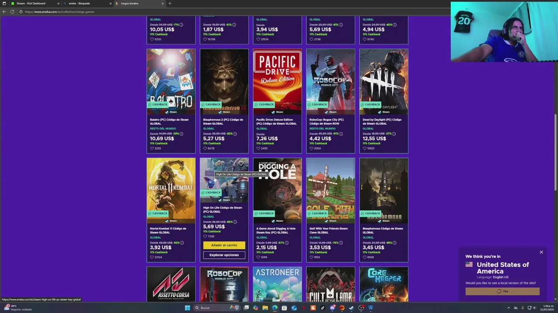Image resolution: width=558 pixels, height=313 pixels.
Task: Open Discord from the taskbar
Action: [x=333, y=308]
